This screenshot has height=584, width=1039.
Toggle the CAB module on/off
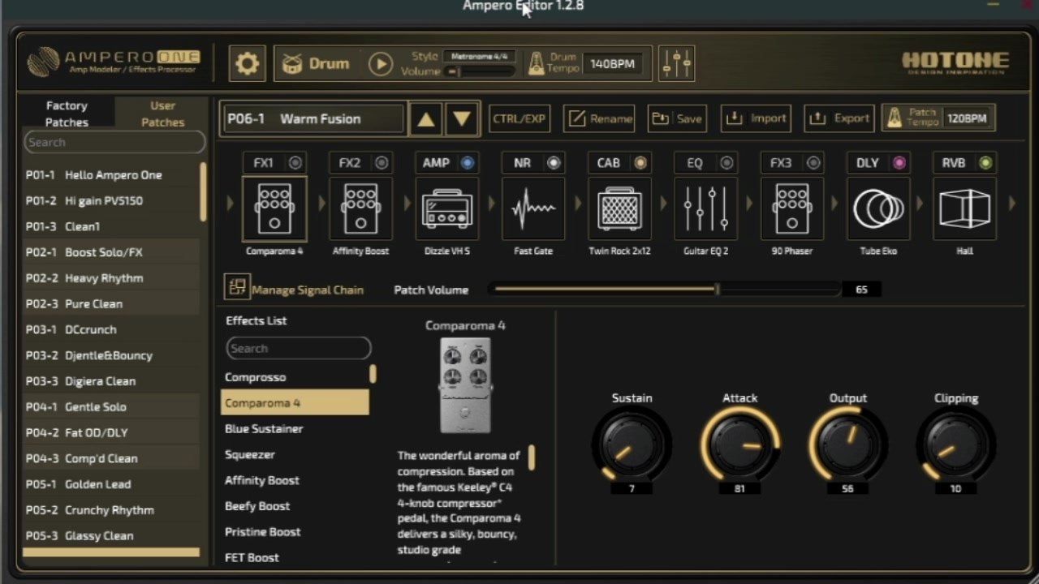[x=640, y=163]
